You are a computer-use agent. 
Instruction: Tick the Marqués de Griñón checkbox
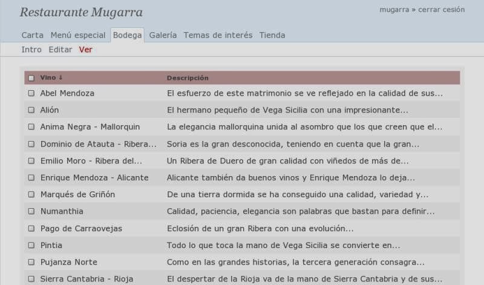point(31,194)
